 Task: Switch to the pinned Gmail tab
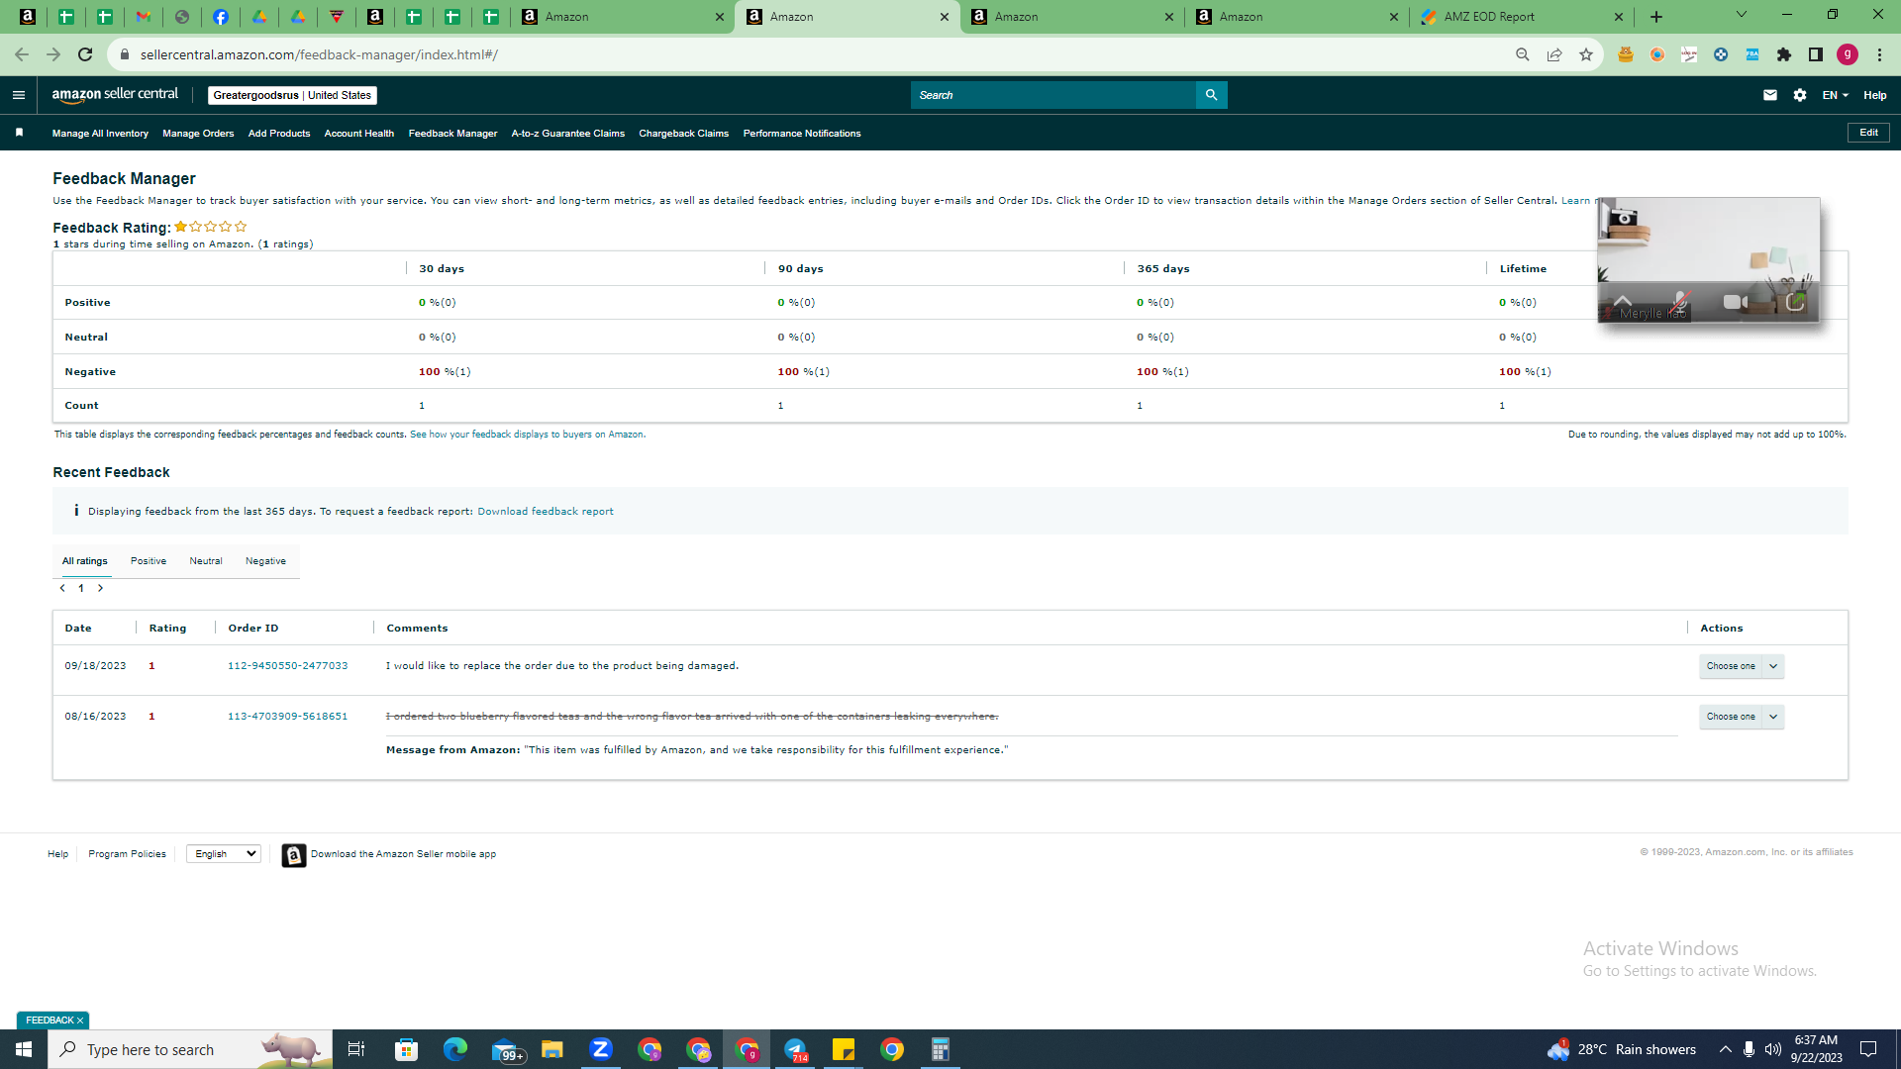click(144, 17)
